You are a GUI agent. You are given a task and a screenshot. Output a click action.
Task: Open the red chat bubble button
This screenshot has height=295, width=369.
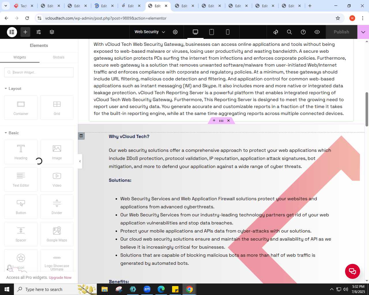pyautogui.click(x=353, y=271)
